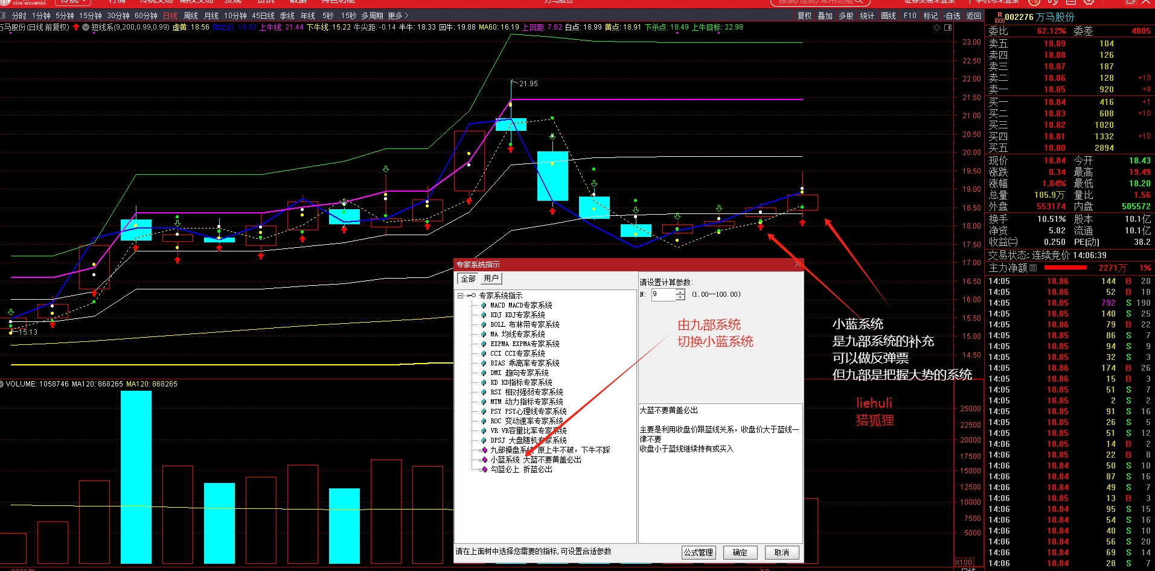The image size is (1155, 571).
Task: Switch to the 用户 tab in dialog
Action: tap(491, 278)
